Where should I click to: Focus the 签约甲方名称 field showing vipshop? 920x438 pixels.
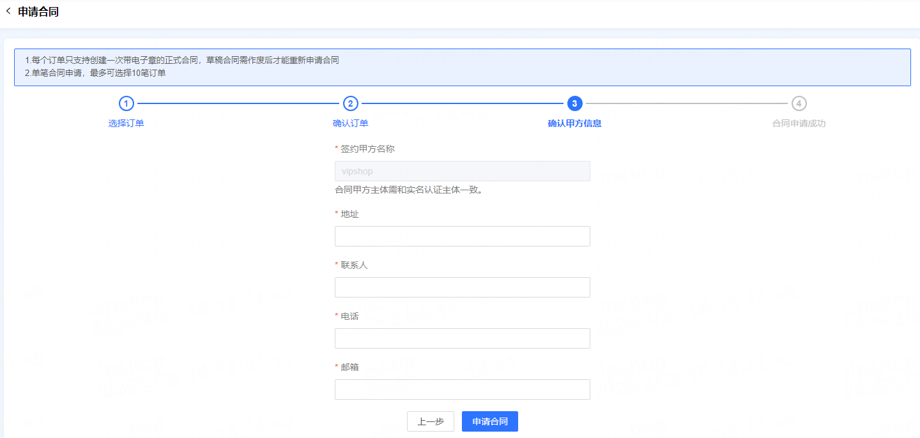click(463, 171)
